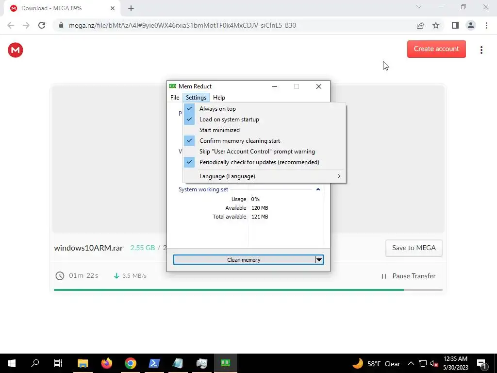The image size is (497, 373).
Task: Show hidden tray icons chevron
Action: [411, 363]
